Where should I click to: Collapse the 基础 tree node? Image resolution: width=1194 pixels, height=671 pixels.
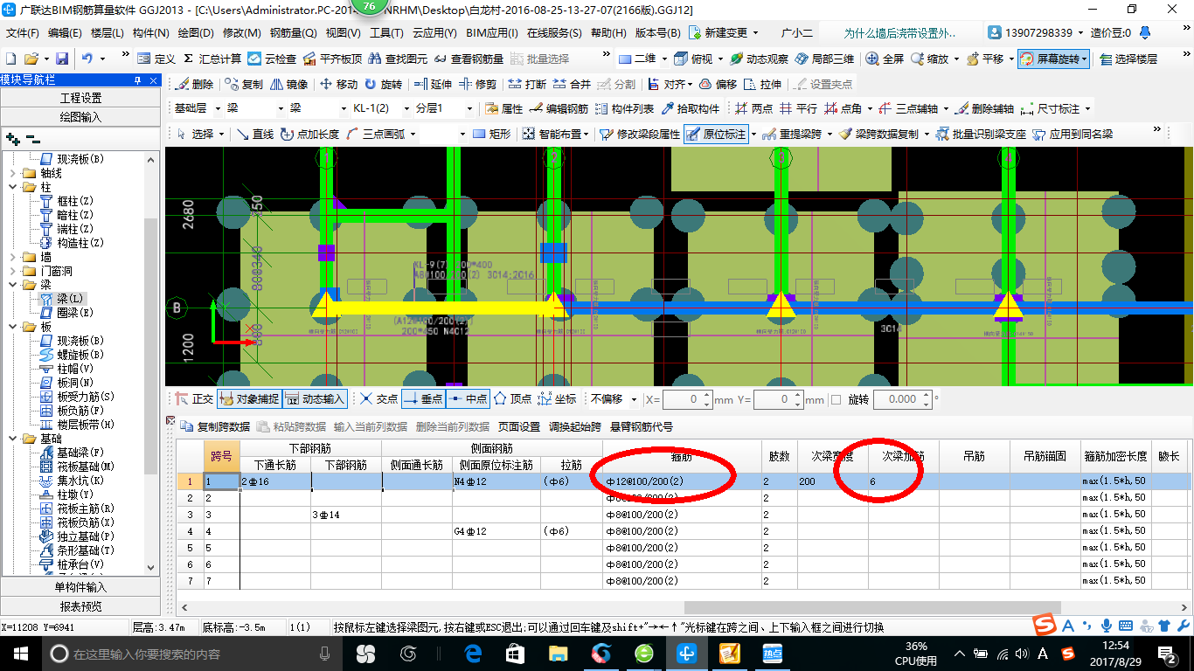[x=12, y=439]
